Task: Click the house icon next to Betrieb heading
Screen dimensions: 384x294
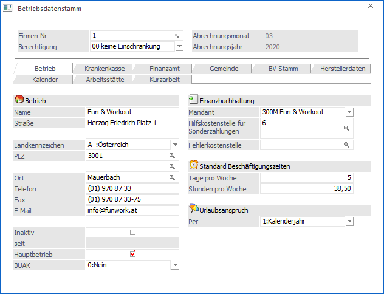Action: (18, 100)
